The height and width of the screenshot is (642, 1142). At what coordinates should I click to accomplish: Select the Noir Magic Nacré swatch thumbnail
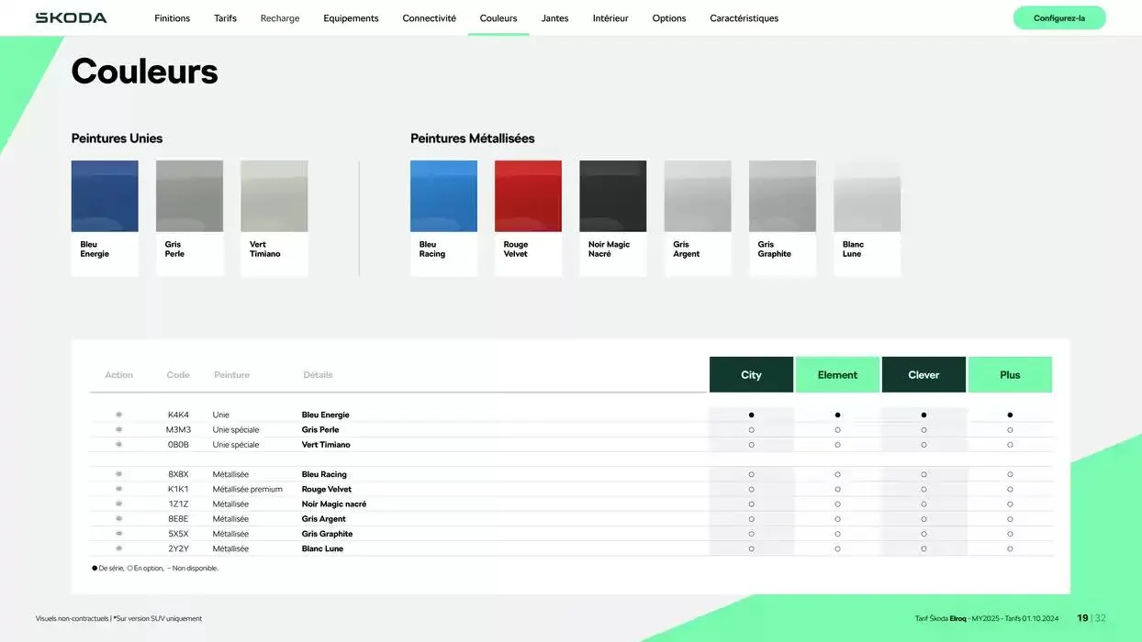coord(612,196)
